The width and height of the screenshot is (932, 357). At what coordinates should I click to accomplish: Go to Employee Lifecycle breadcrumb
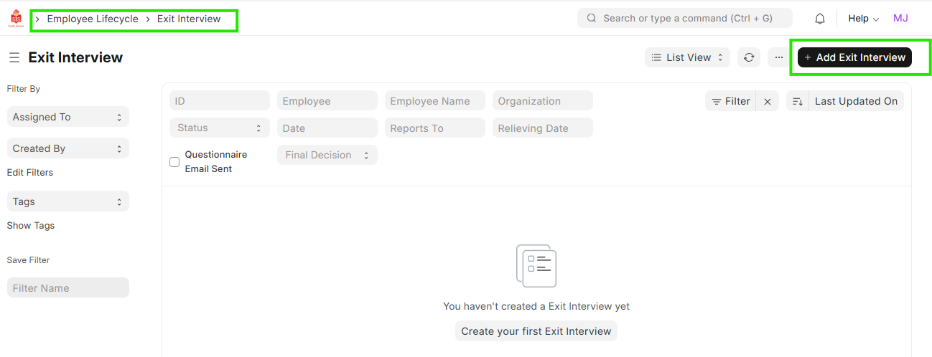click(93, 19)
